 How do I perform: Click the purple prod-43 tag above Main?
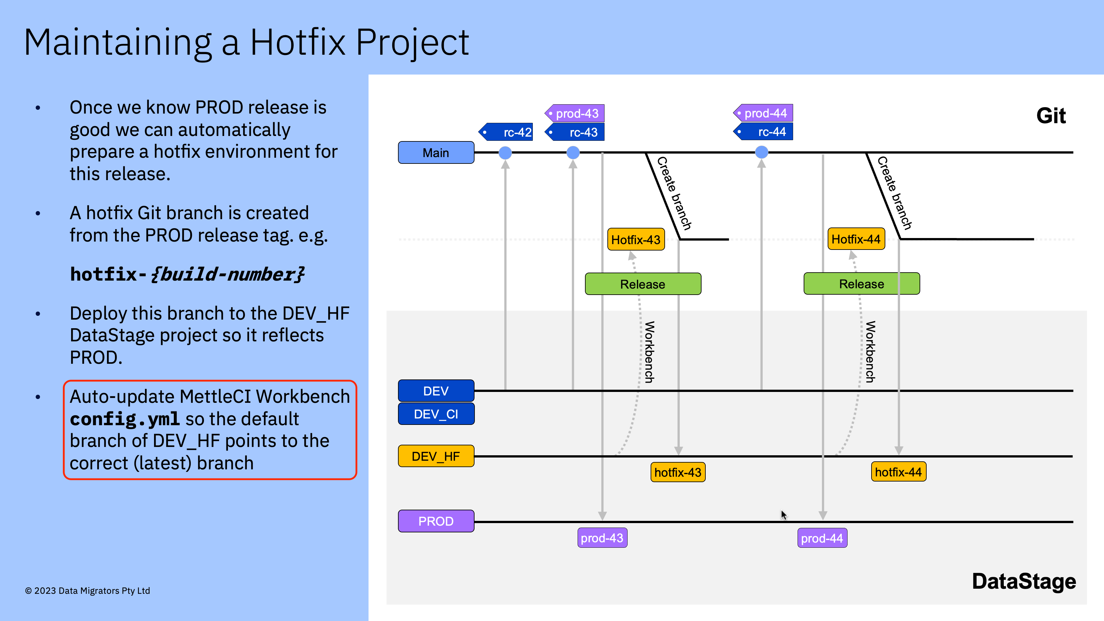pyautogui.click(x=575, y=114)
